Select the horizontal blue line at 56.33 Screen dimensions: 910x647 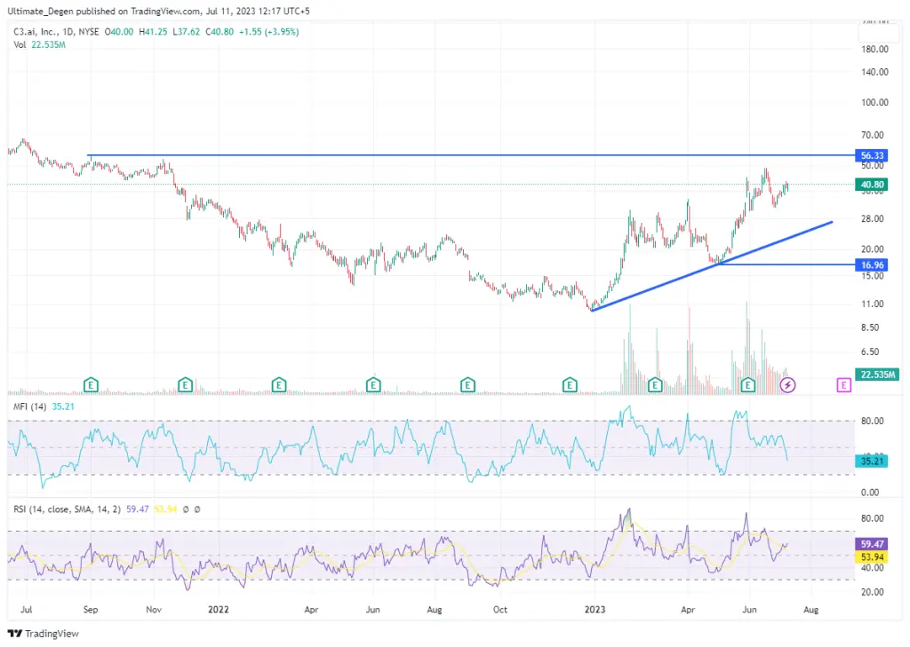pos(471,154)
